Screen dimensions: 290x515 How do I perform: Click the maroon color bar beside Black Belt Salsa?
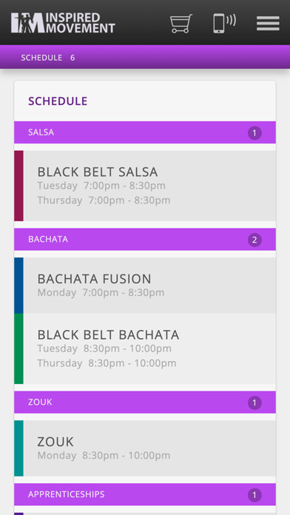18,186
